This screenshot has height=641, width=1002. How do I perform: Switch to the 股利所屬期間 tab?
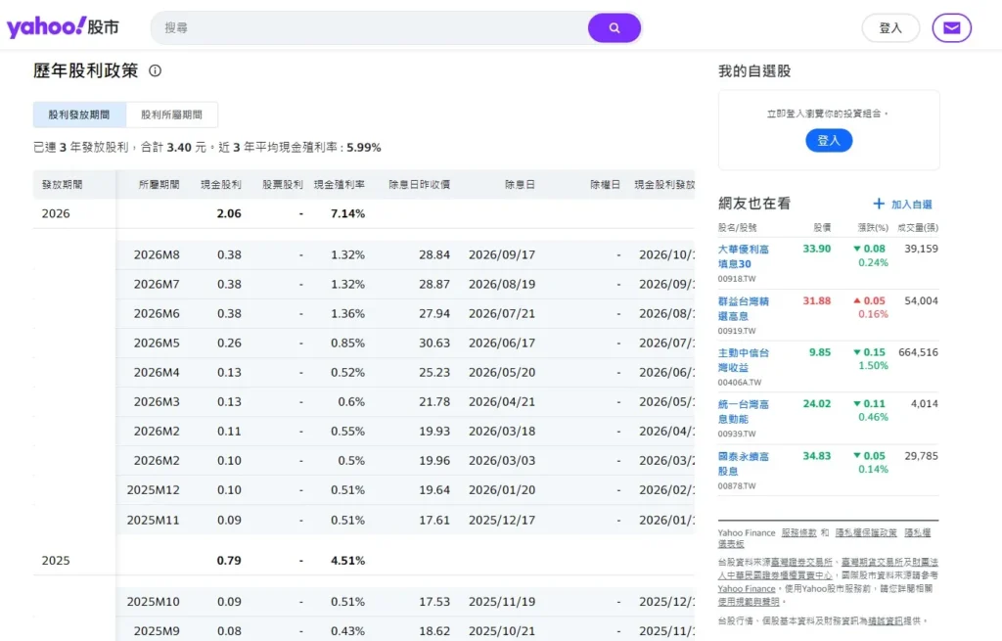pos(171,115)
